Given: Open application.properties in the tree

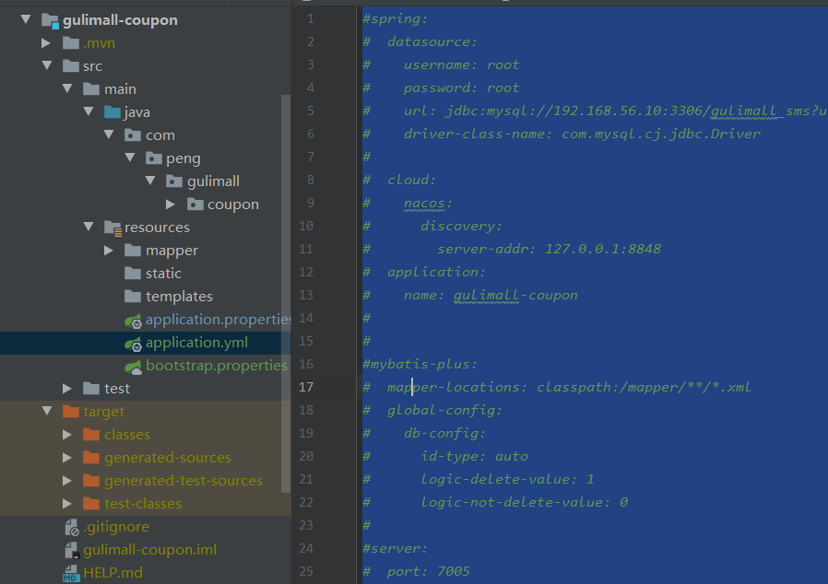Looking at the screenshot, I should tap(219, 319).
